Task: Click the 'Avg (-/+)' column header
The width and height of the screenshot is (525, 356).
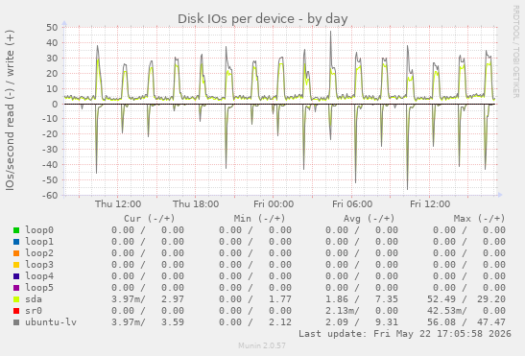Action: (369, 219)
